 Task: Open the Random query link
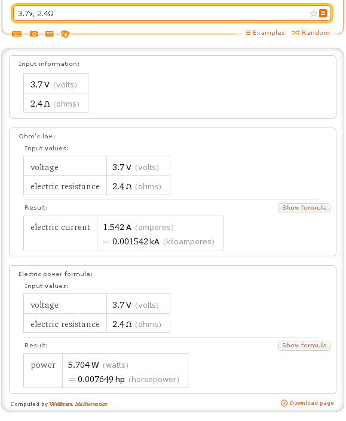pyautogui.click(x=316, y=33)
